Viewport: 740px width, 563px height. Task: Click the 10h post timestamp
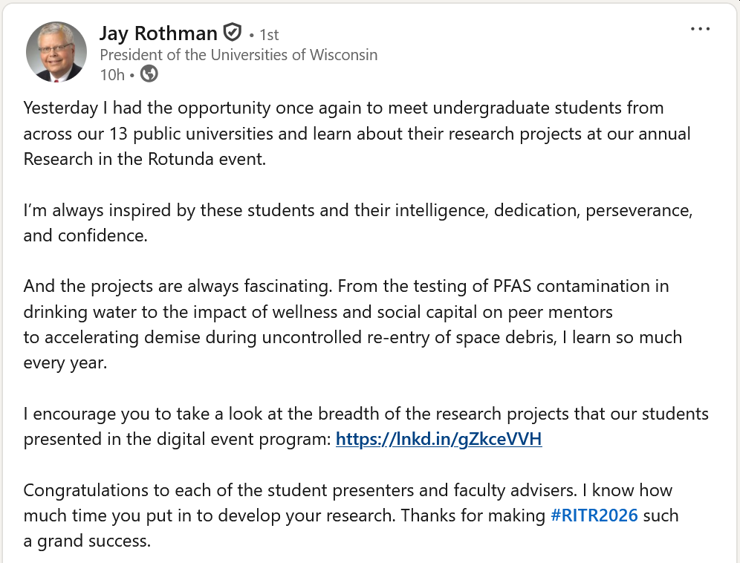[x=111, y=74]
